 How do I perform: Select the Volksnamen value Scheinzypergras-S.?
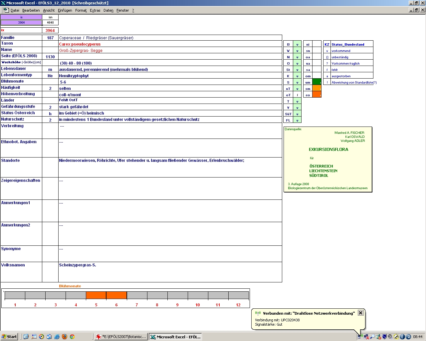pyautogui.click(x=78, y=265)
